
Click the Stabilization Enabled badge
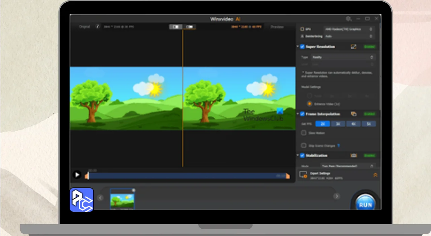369,155
